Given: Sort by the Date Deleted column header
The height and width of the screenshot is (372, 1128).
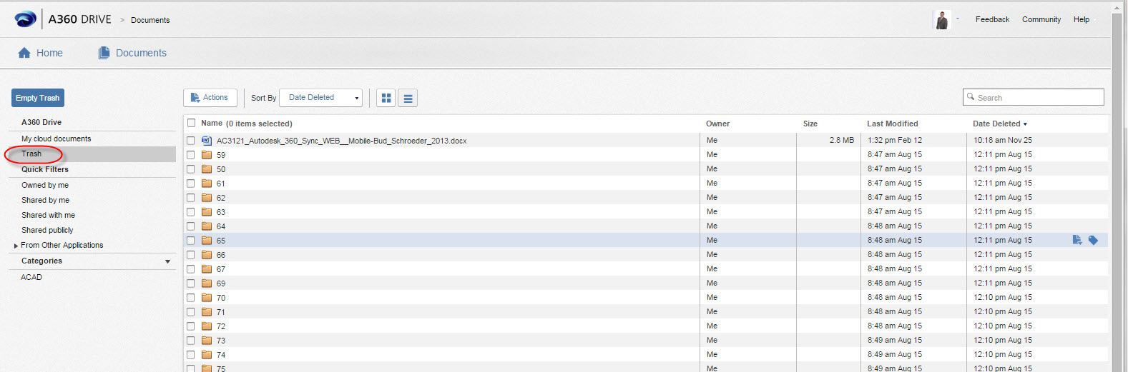Looking at the screenshot, I should coord(999,124).
